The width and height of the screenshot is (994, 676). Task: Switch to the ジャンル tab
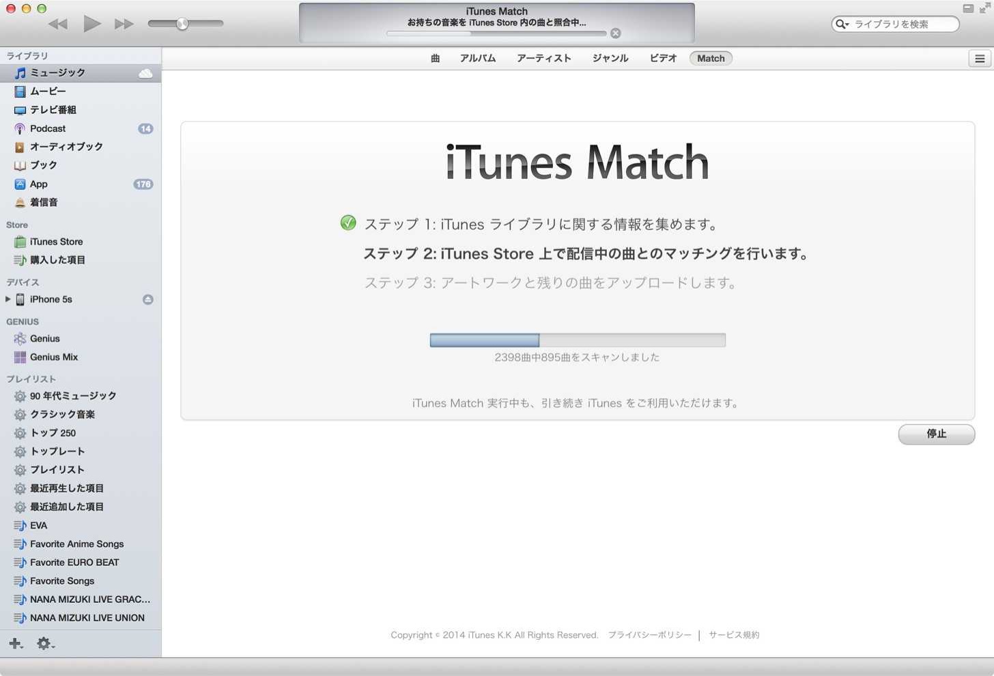610,58
